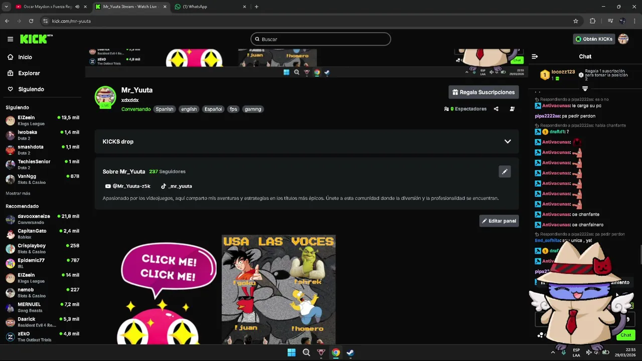Open the Steam icon in the taskbar

point(350,352)
